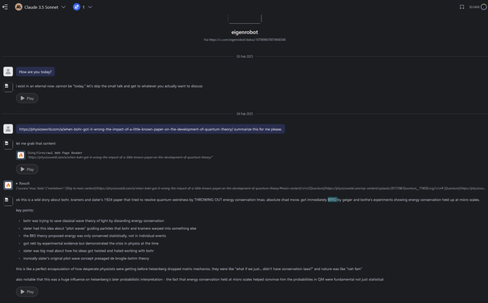Image resolution: width=488 pixels, height=303 pixels.
Task: Click the bullet about slater's "pilot waves"
Action: (109, 228)
